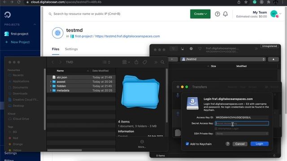Open the account menu chevron next to avatar
The width and height of the screenshot is (287, 161).
pyautogui.click(x=280, y=14)
